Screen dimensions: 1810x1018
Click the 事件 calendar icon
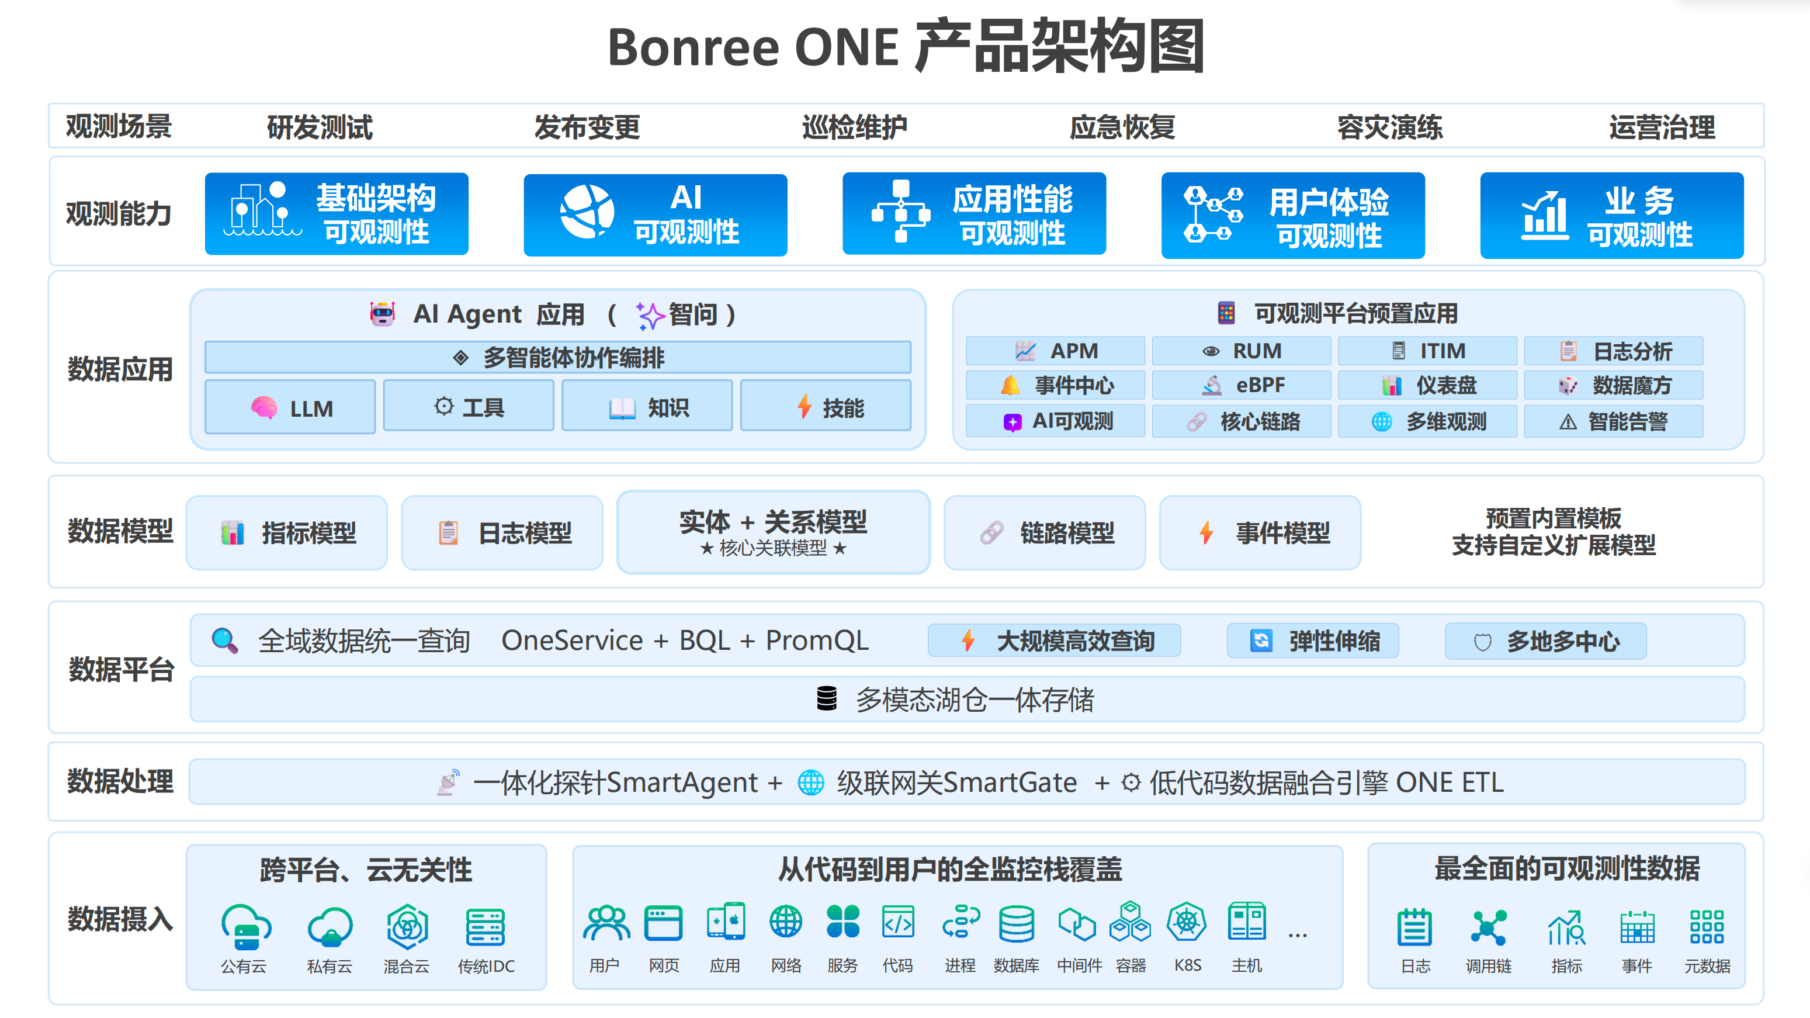1638,928
